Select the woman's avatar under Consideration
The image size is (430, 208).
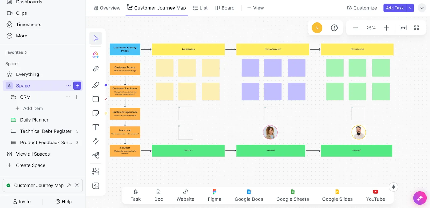[x=270, y=132]
